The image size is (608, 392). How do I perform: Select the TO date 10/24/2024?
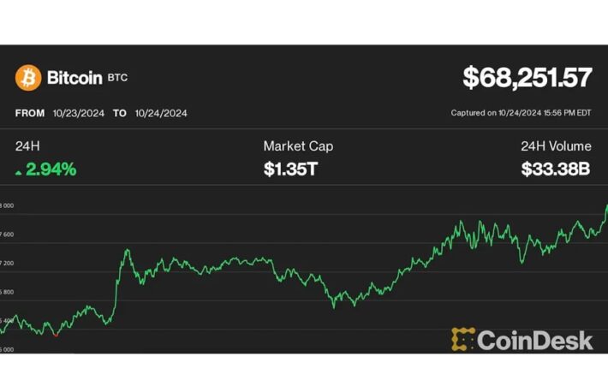pos(161,113)
